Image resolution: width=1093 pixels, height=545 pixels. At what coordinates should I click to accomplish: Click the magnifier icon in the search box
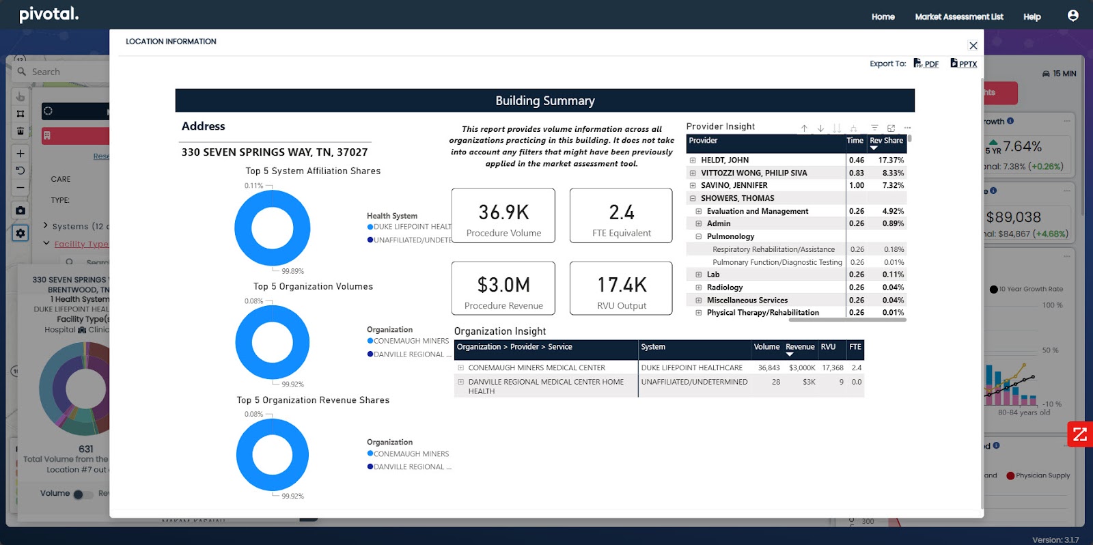[22, 71]
